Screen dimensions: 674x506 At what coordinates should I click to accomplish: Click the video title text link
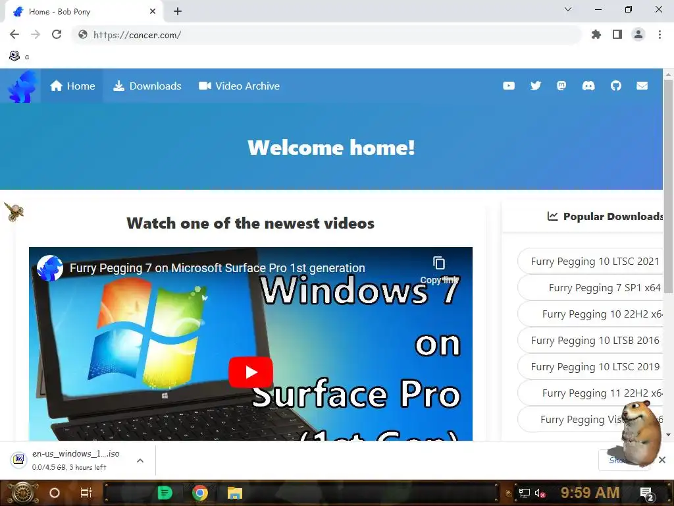(217, 267)
